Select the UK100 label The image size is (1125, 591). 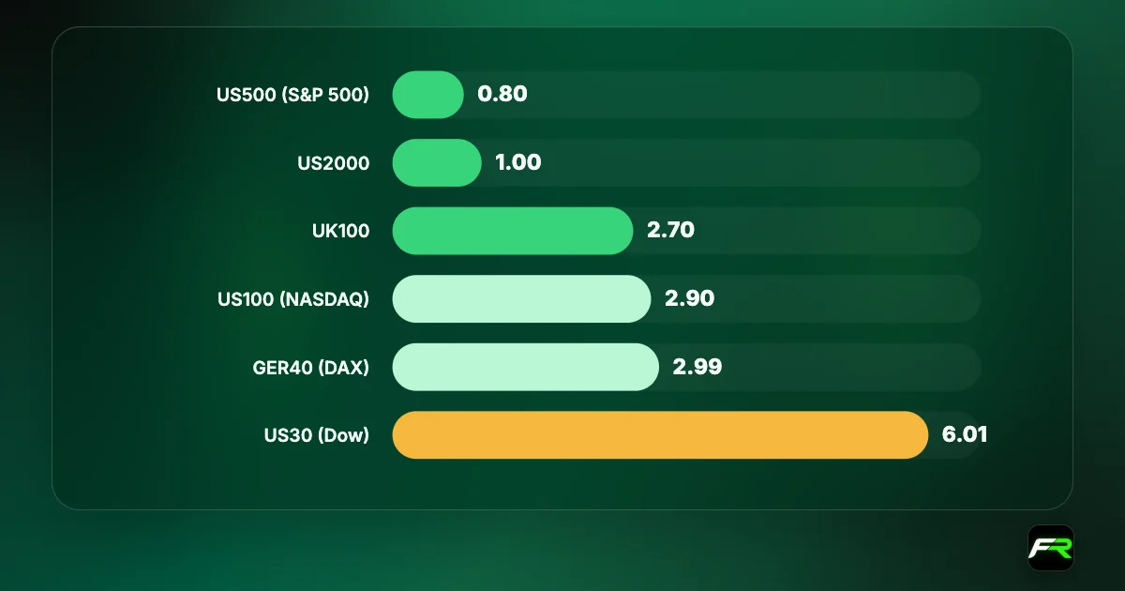(338, 231)
